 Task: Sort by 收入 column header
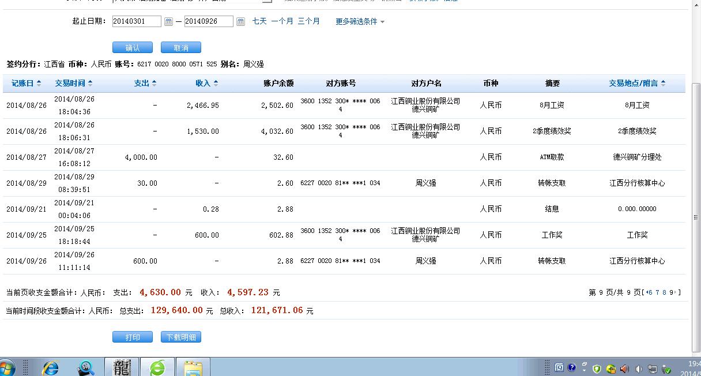(x=206, y=83)
